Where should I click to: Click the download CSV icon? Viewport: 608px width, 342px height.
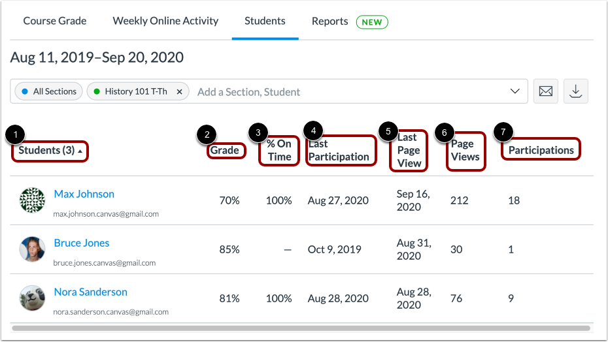point(575,91)
